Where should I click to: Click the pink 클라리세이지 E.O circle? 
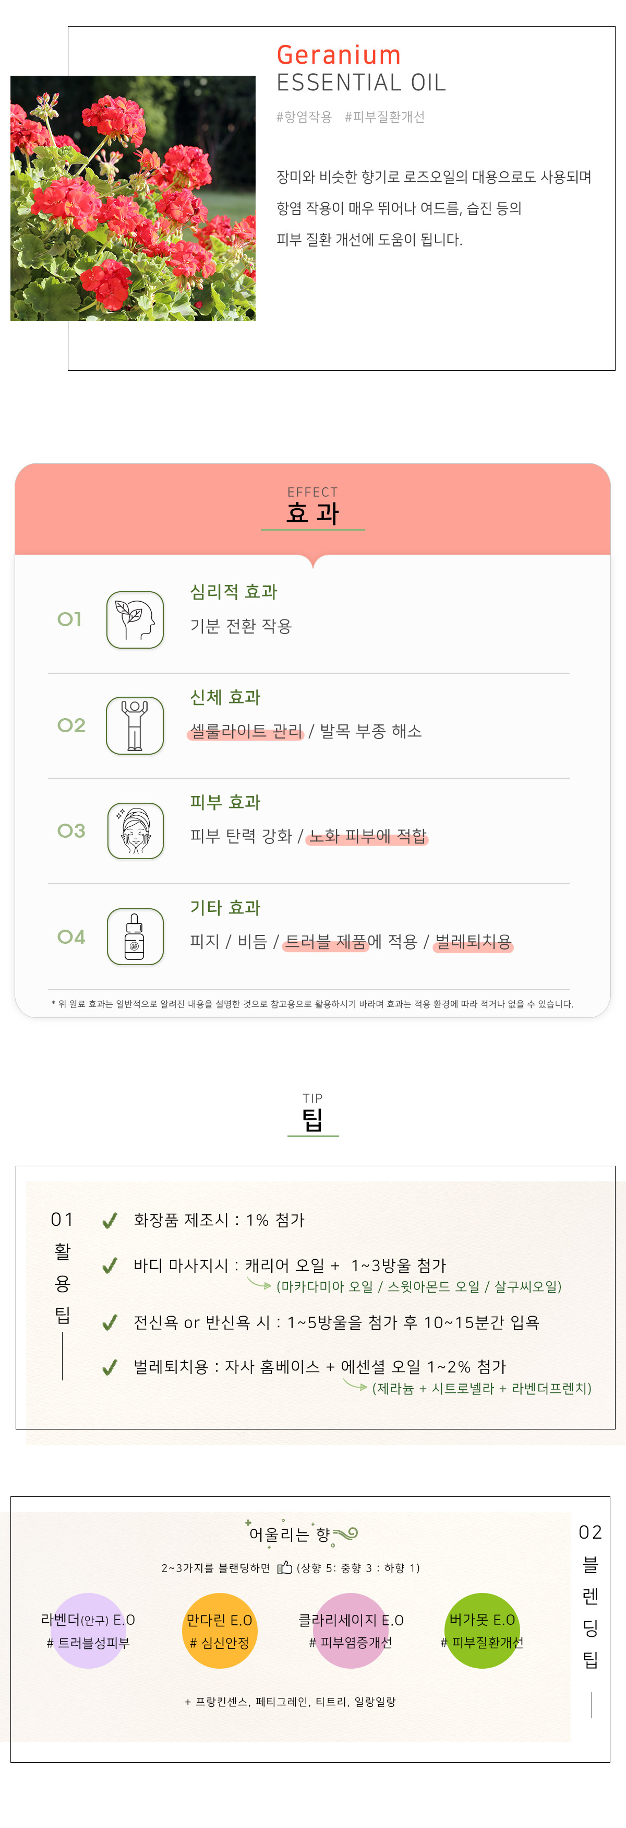click(351, 1631)
